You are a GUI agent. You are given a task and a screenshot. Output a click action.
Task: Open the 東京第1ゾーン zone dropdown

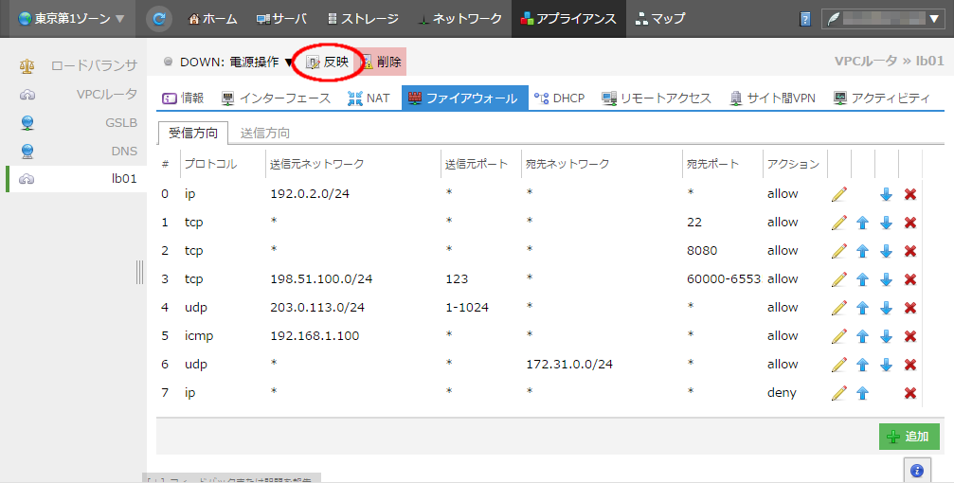71,19
